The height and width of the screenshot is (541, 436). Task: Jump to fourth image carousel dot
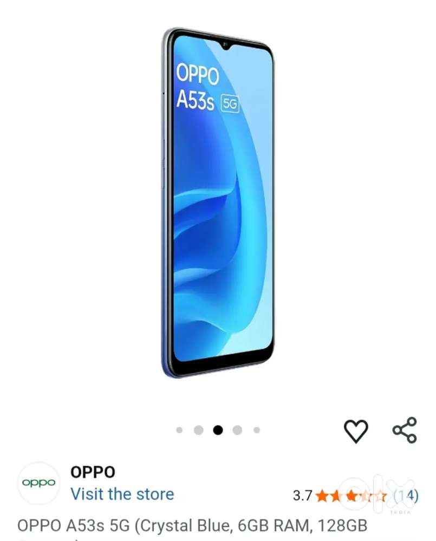click(237, 430)
